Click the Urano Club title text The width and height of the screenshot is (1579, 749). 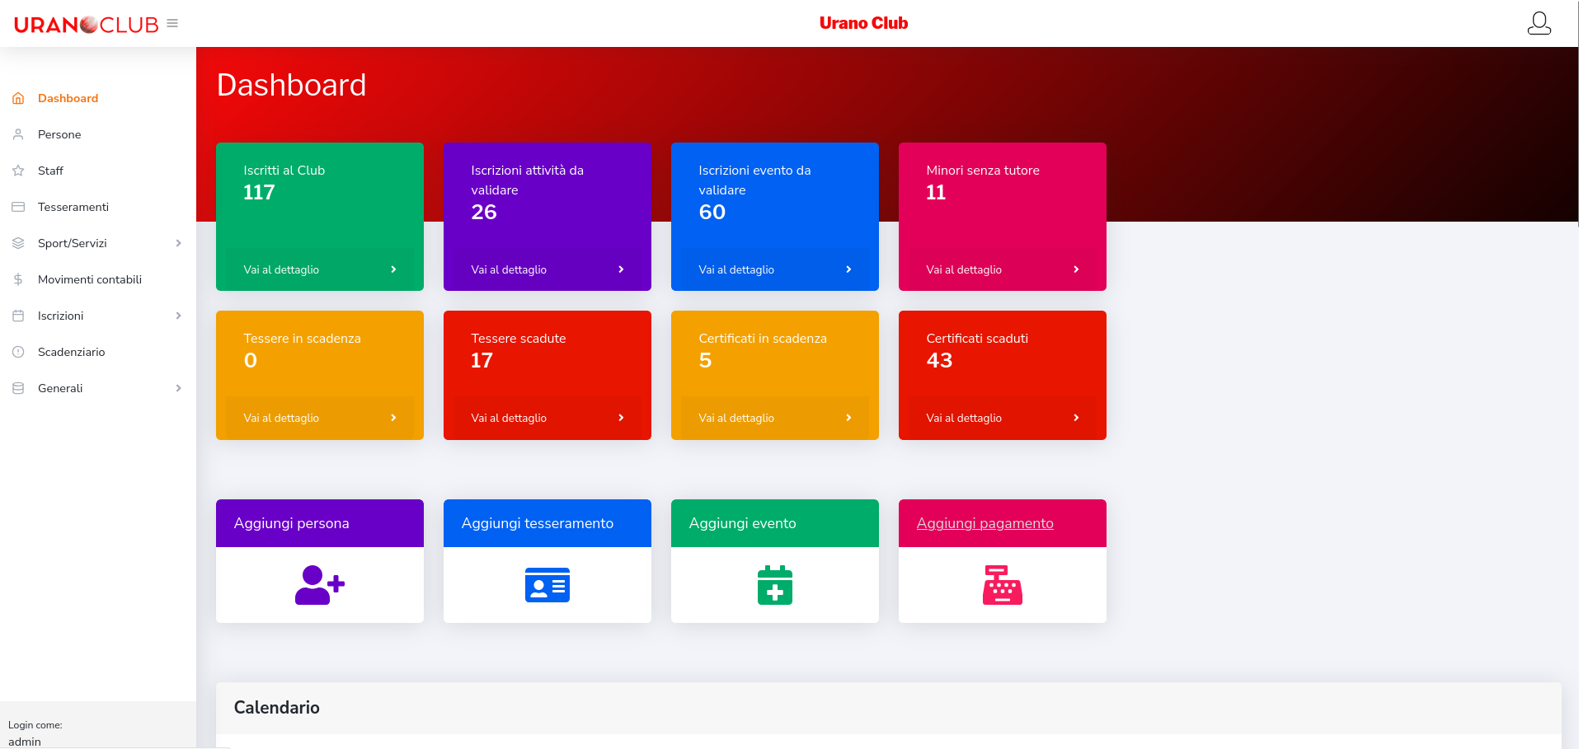tap(863, 23)
